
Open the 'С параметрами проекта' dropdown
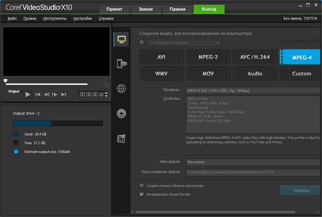pyautogui.click(x=218, y=43)
